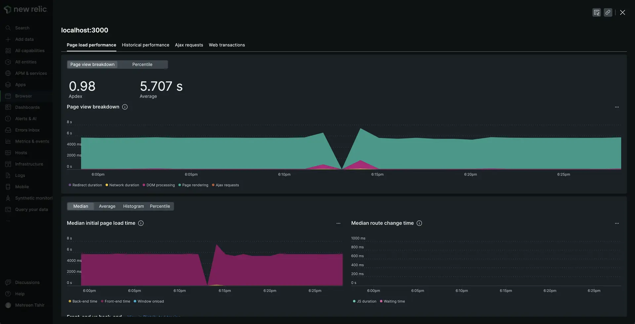Click info icon beside Page view breakdown
The width and height of the screenshot is (635, 324).
tap(125, 107)
